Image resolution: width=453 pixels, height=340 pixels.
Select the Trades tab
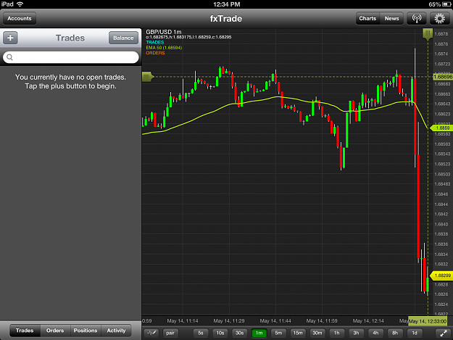(25, 331)
